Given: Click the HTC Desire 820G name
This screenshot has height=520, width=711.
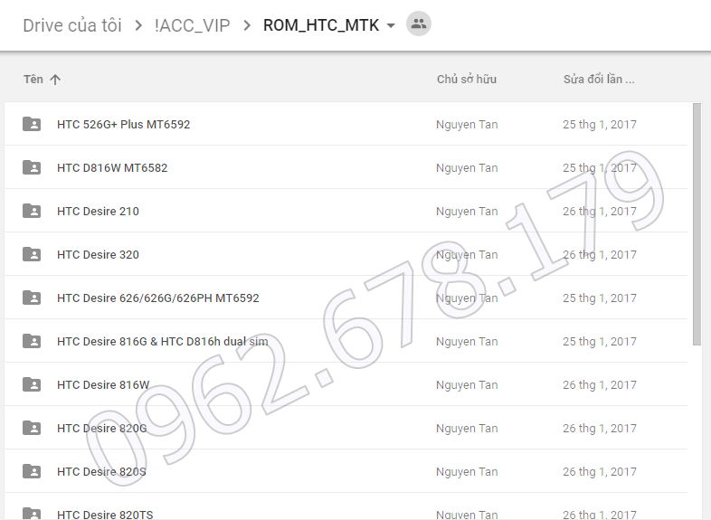Looking at the screenshot, I should click(x=102, y=429).
